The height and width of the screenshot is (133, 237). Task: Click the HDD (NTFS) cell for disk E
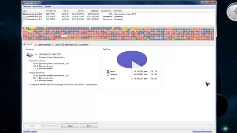coord(50,19)
